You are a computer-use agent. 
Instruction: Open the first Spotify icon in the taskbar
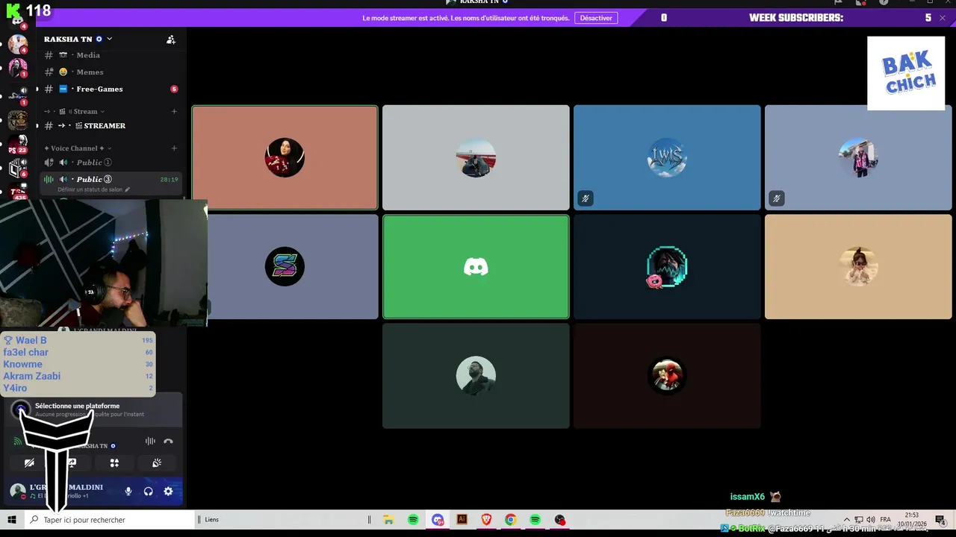coord(413,520)
